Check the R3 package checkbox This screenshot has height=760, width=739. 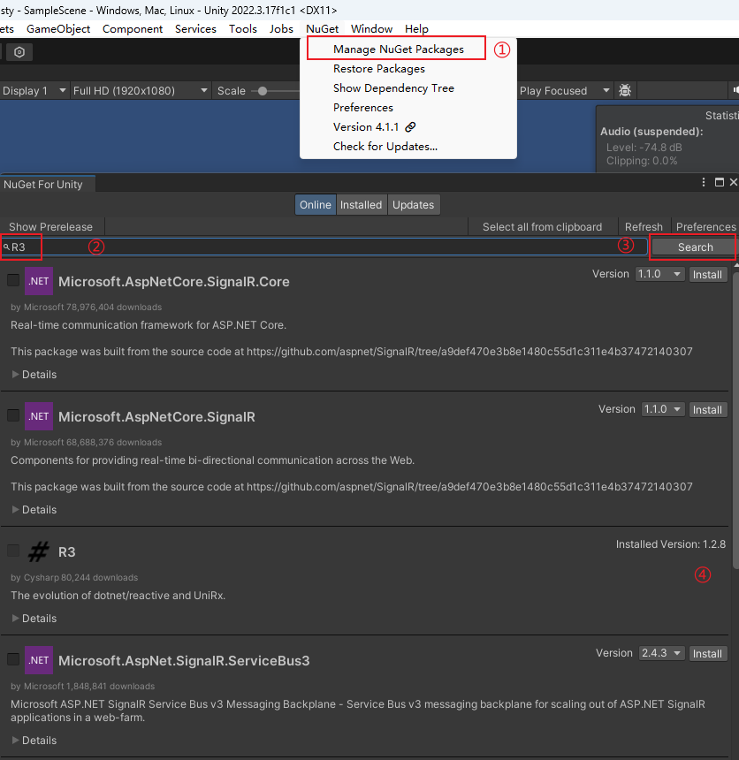[x=13, y=551]
